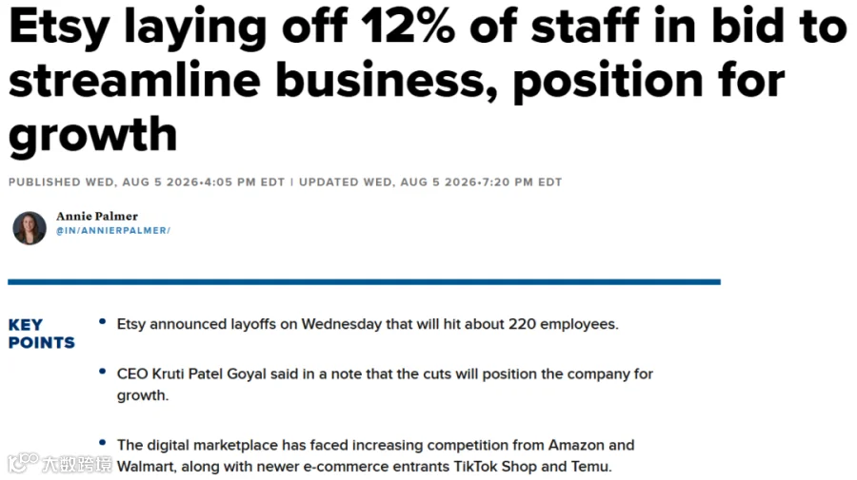The width and height of the screenshot is (857, 480).
Task: Select the key point about 220 employees
Action: point(368,324)
